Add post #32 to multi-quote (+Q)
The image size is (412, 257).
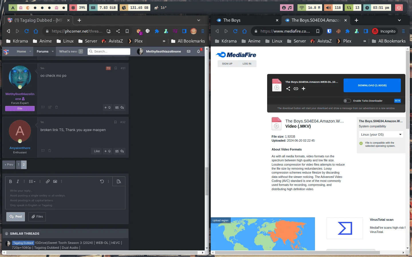(107, 151)
